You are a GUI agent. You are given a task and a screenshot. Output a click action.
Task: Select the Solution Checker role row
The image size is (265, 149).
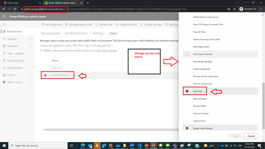tap(220, 113)
